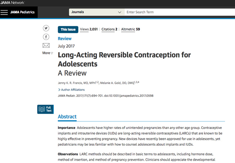Open the JAMA Network logo link
The image size is (235, 163).
(x=13, y=3)
